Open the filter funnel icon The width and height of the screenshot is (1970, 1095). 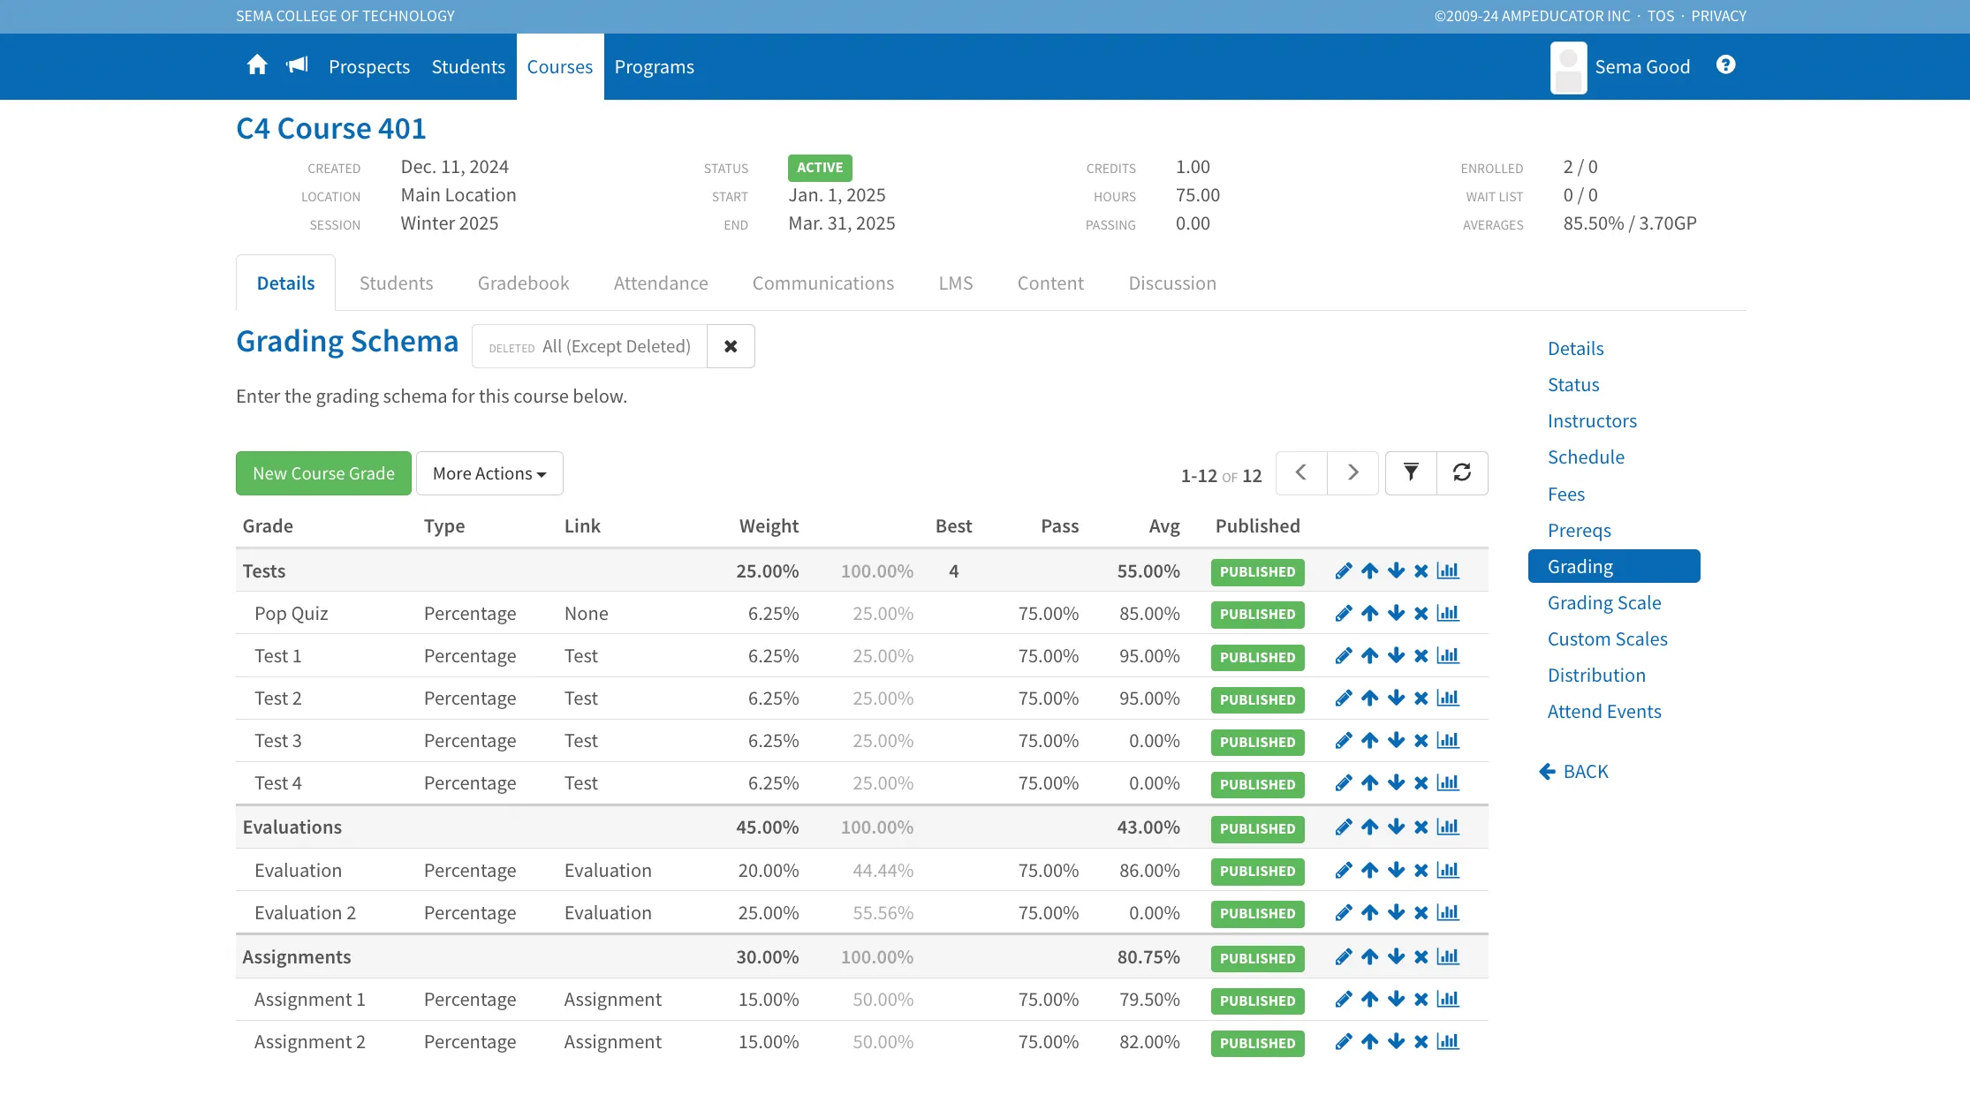(1411, 472)
